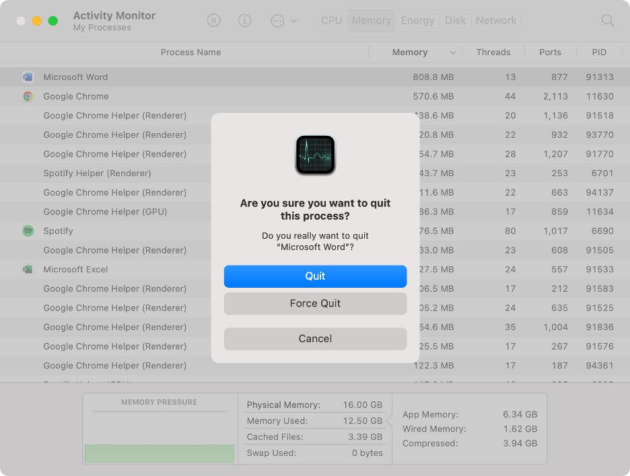Open process info with the (i) toolbar icon
Image resolution: width=630 pixels, height=476 pixels.
244,20
